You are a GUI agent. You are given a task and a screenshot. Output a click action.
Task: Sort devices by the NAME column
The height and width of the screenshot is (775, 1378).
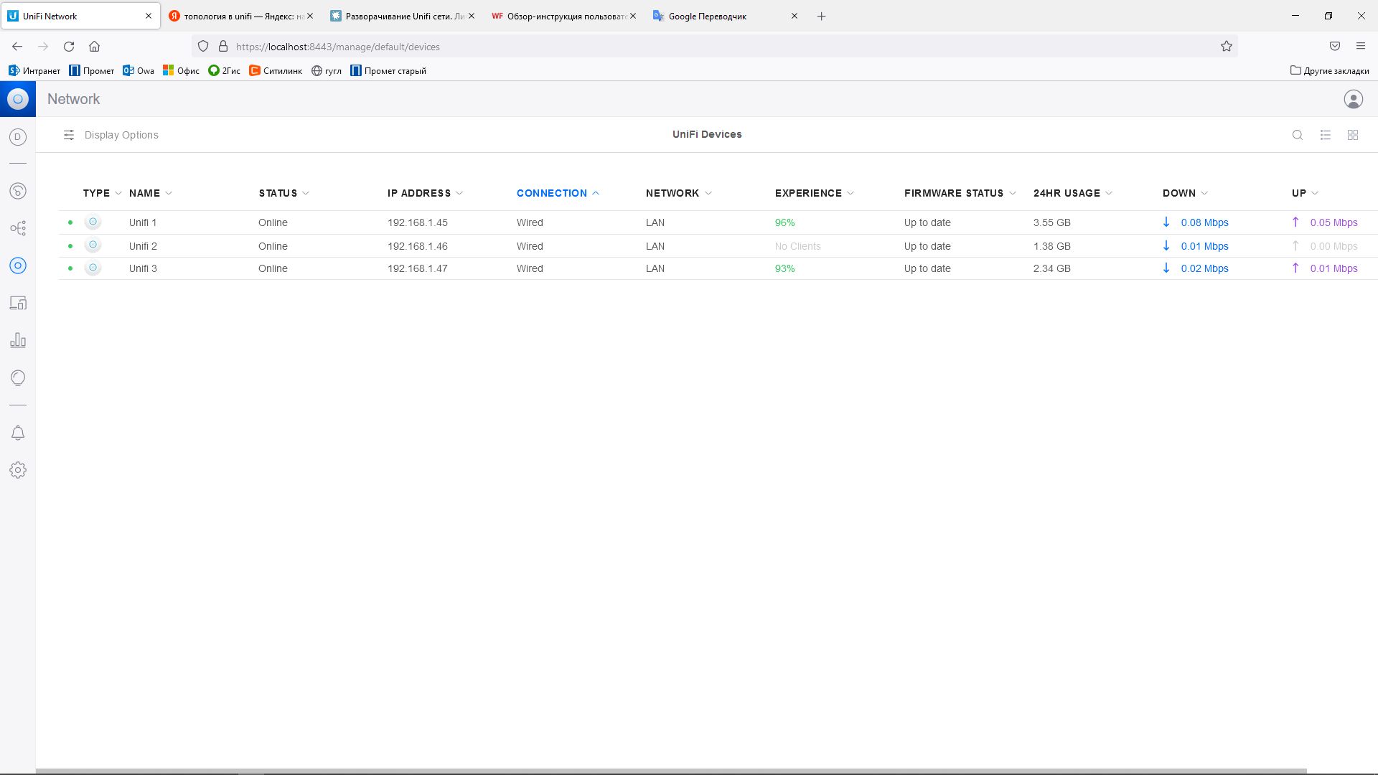(151, 193)
